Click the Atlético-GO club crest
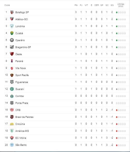 [x=12, y=19]
